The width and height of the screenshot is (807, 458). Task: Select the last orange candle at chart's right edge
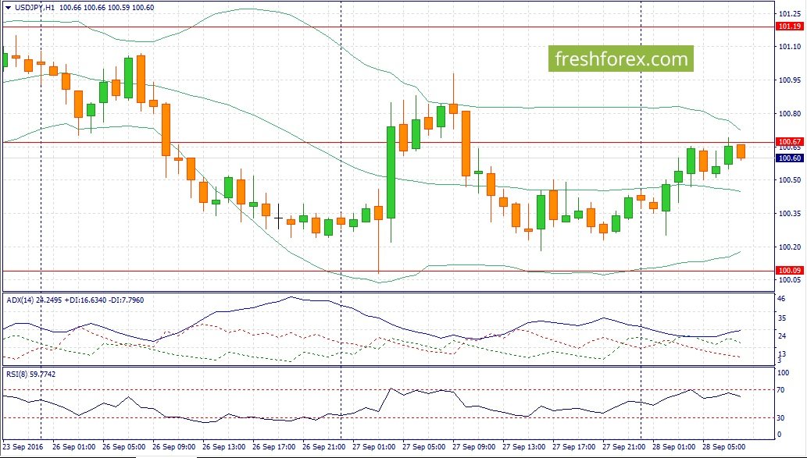[x=741, y=151]
